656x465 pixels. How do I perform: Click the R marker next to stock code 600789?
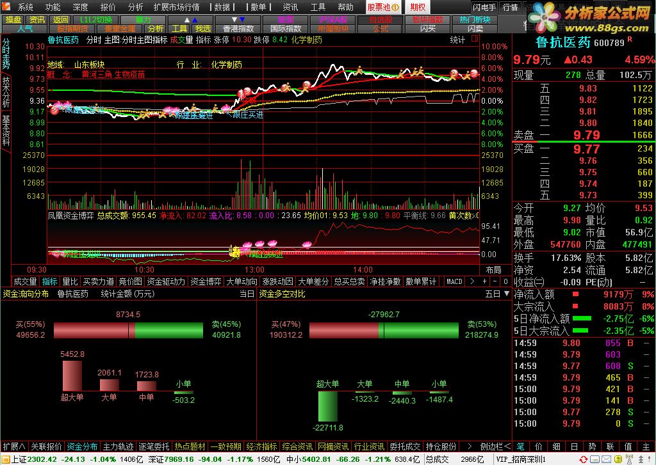630,40
